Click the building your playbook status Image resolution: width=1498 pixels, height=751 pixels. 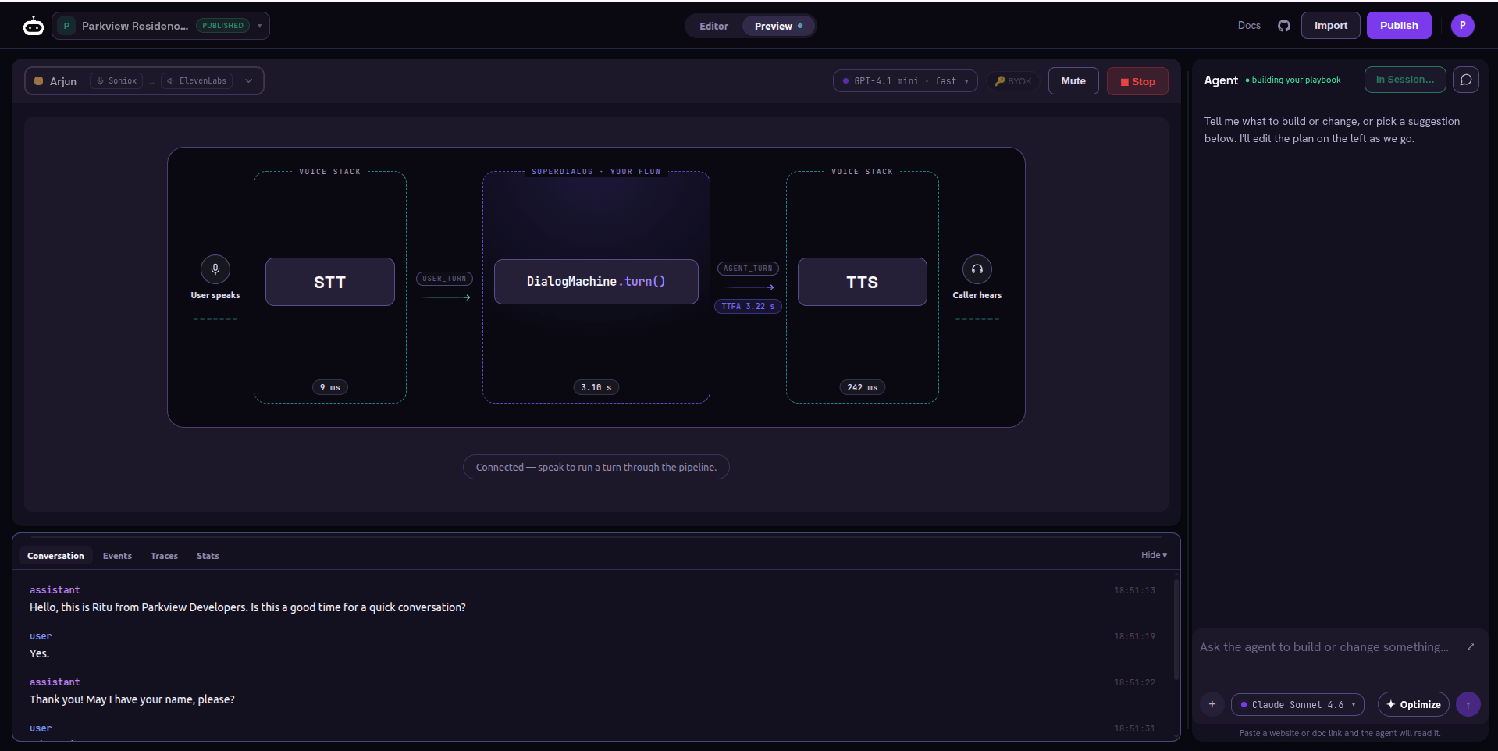(x=1293, y=80)
